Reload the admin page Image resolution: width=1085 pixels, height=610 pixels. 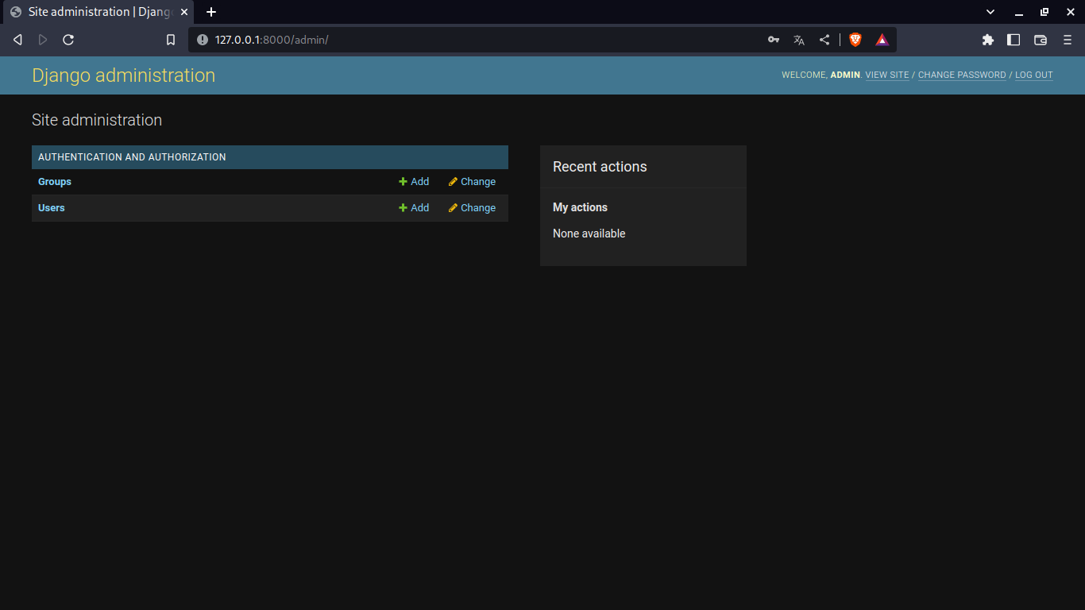pyautogui.click(x=68, y=40)
